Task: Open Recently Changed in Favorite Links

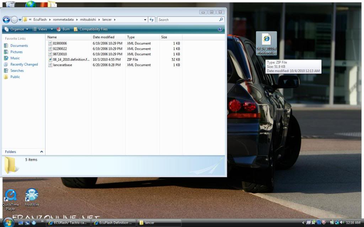Action: tap(21, 65)
